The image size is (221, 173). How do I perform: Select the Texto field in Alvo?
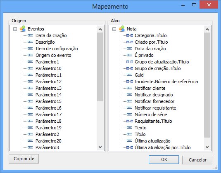coord(140,128)
